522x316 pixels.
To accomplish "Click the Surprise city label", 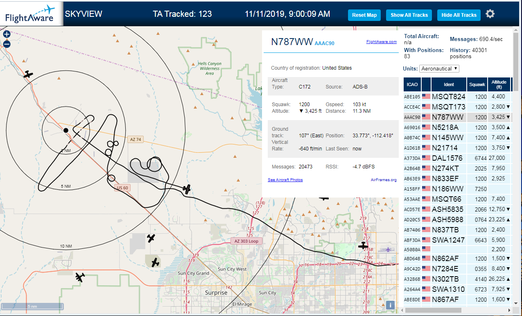I will click(216, 293).
